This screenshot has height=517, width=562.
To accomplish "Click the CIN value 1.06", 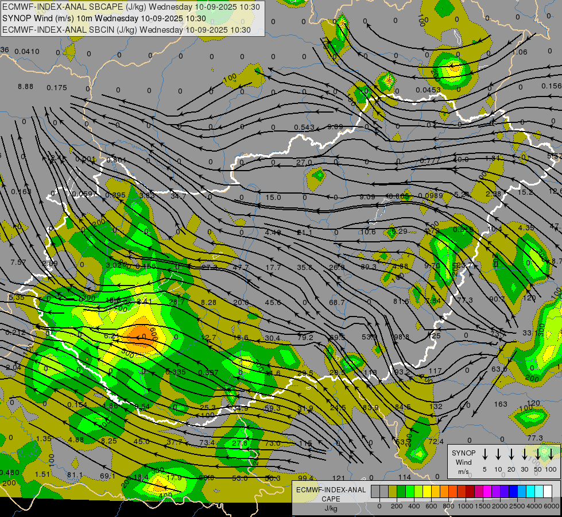I will (x=520, y=52).
